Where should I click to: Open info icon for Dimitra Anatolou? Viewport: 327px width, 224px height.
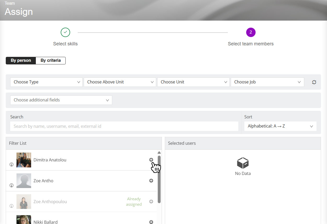(12, 165)
